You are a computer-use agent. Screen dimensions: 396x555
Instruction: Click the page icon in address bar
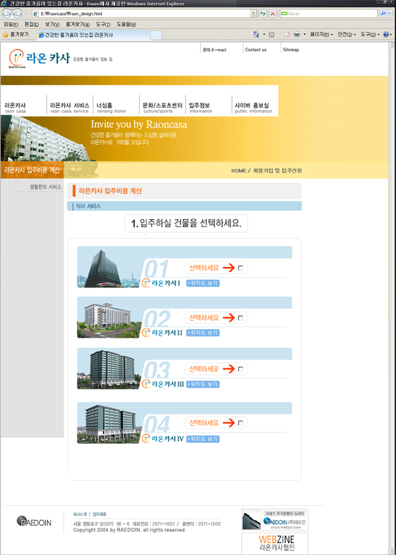point(35,13)
